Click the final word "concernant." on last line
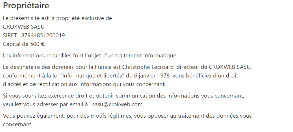 pyautogui.click(x=18, y=124)
